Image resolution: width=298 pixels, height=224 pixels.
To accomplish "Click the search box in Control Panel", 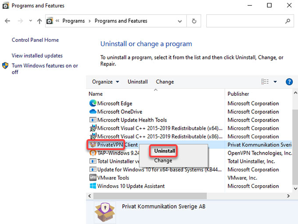I will point(250,21).
